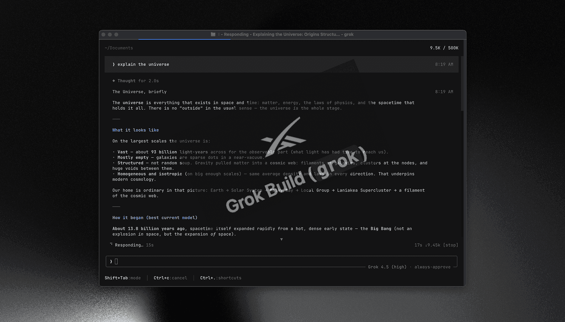565x322 pixels.
Task: Click the Shift+Tab:mode shortcut hint
Action: pos(123,278)
